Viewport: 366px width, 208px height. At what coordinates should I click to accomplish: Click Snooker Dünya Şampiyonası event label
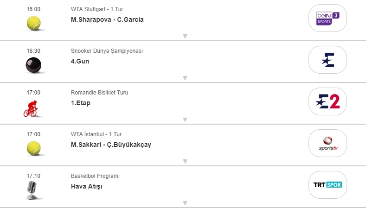[x=107, y=51]
